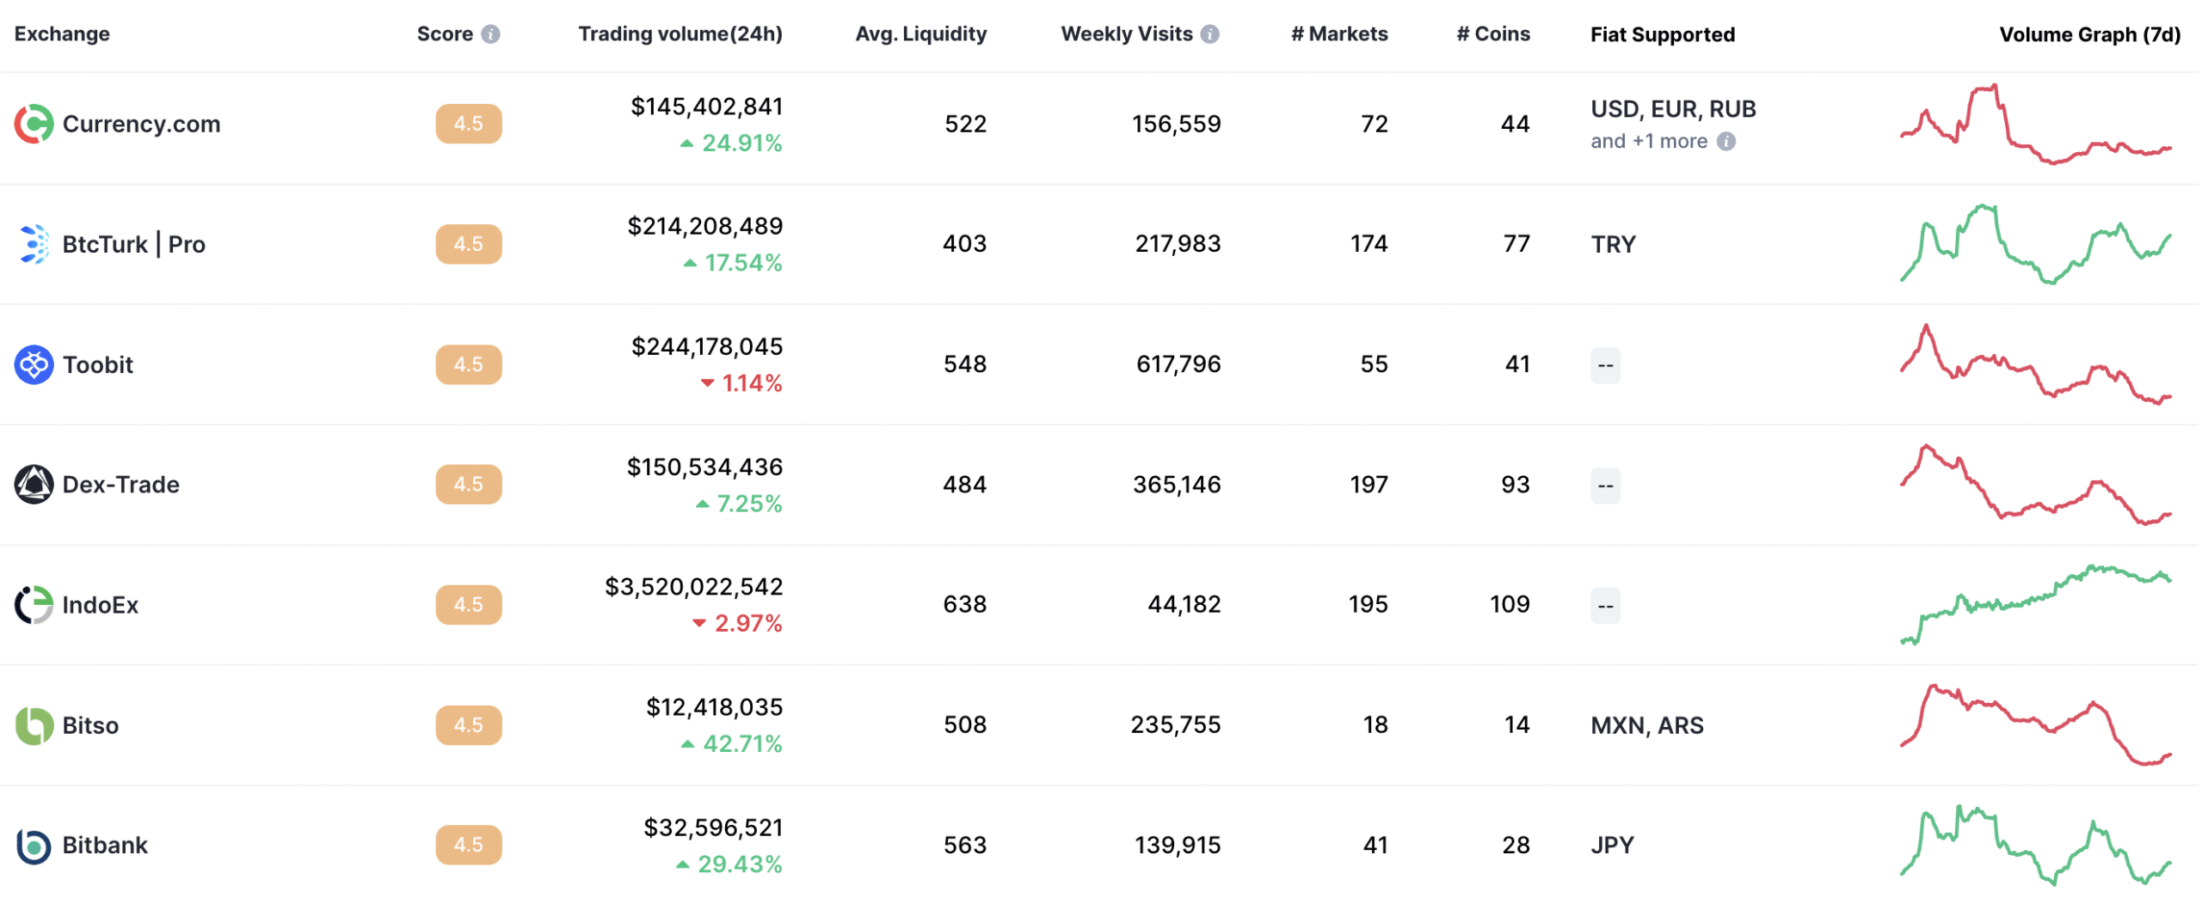
Task: Click the Currency.com exchange logo
Action: coord(34,124)
